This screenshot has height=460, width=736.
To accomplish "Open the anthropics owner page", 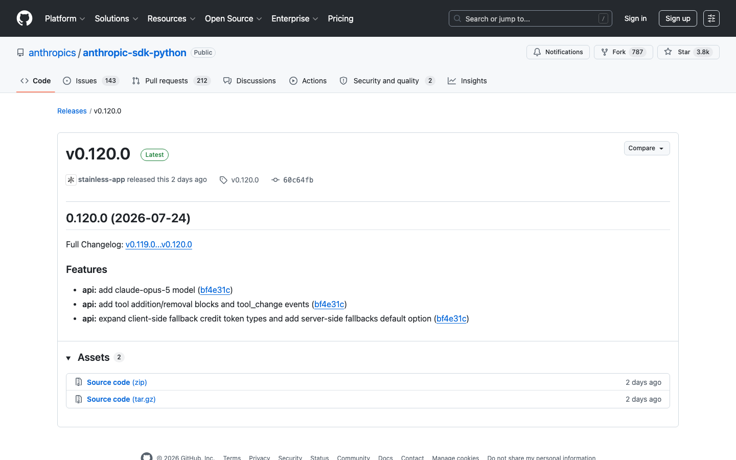I will [52, 53].
